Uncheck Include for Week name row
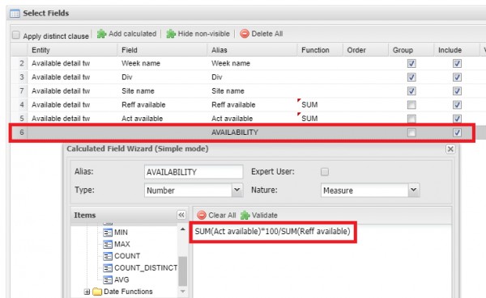The width and height of the screenshot is (486, 298). tap(457, 63)
